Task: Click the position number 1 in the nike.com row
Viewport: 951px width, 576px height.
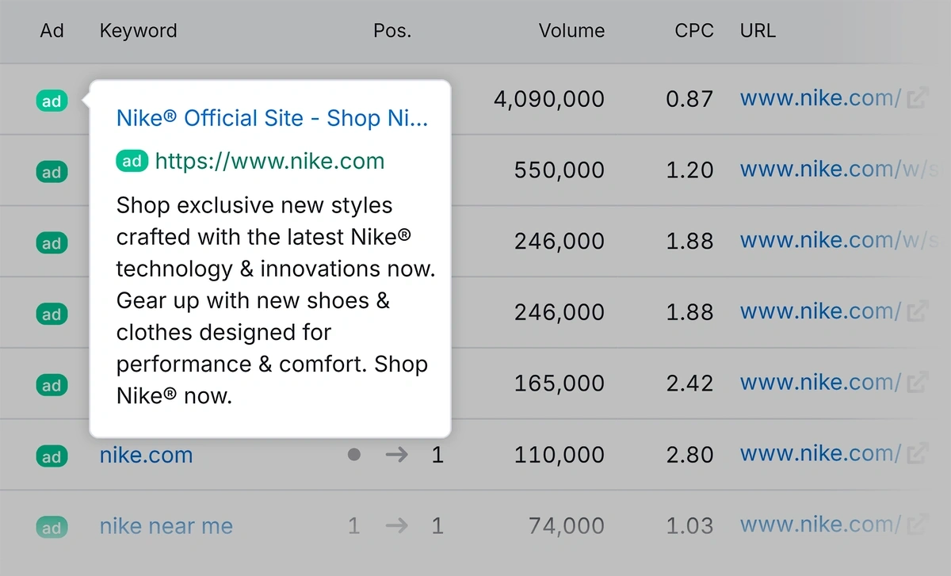Action: coord(437,455)
